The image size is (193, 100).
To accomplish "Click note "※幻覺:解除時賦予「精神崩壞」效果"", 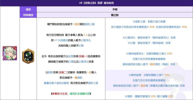I will (x=149, y=43).
